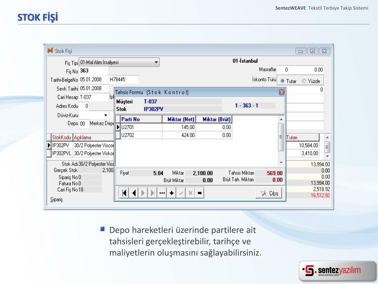Screen dimensions: 378x284
Task: Select the Yüzde radio button
Action: pyautogui.click(x=304, y=81)
